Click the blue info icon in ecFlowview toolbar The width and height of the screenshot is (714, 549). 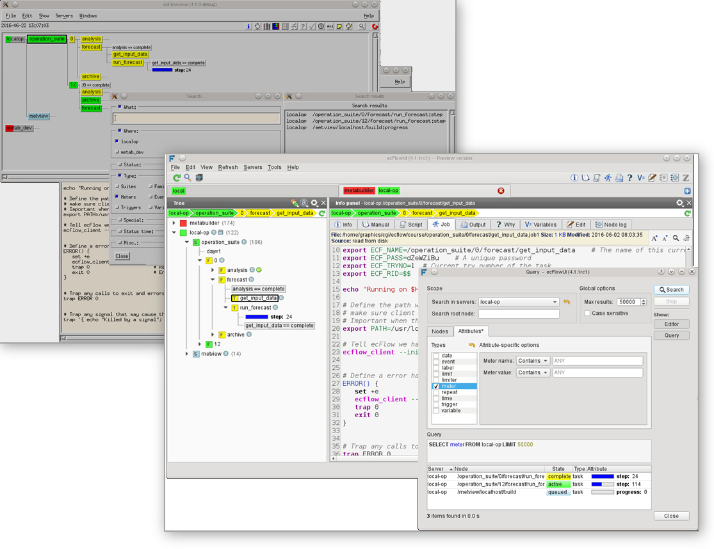248,26
